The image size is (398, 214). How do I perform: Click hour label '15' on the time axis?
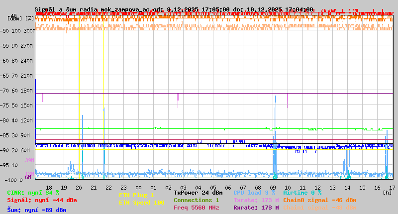point(362,188)
